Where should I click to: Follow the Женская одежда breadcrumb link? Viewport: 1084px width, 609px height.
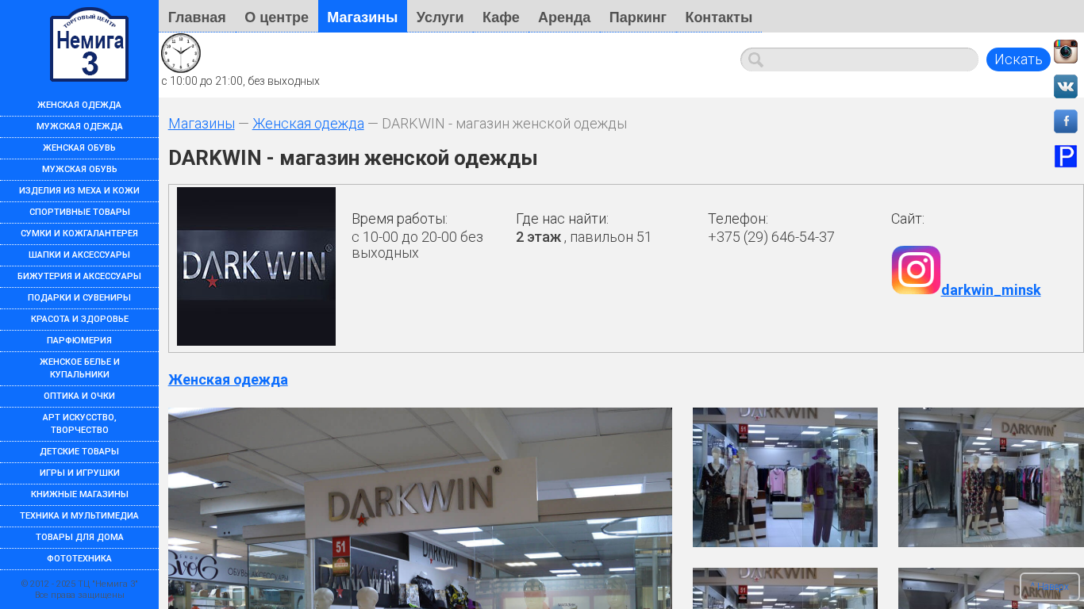[x=308, y=124]
